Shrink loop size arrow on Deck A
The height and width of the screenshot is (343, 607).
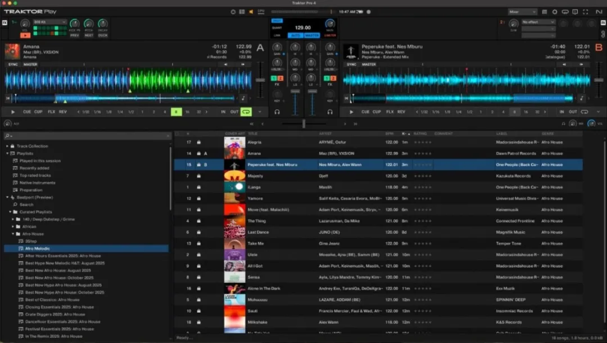tap(79, 112)
